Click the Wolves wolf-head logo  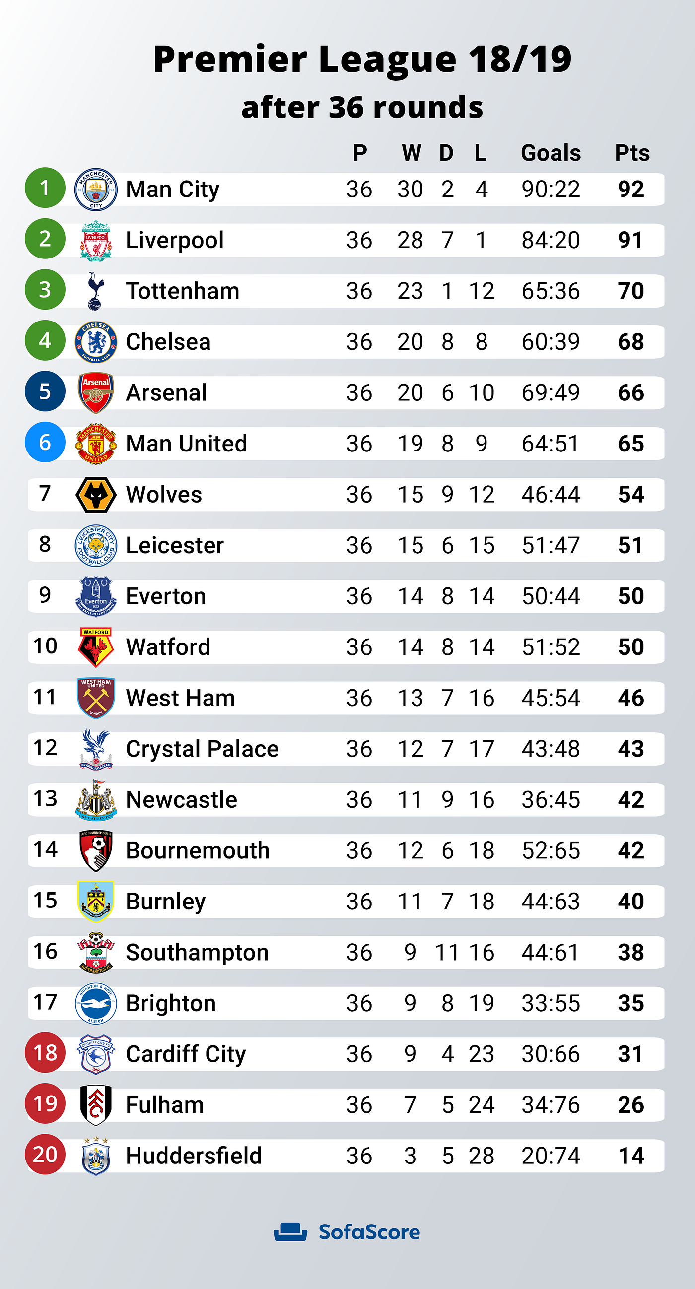click(x=96, y=494)
